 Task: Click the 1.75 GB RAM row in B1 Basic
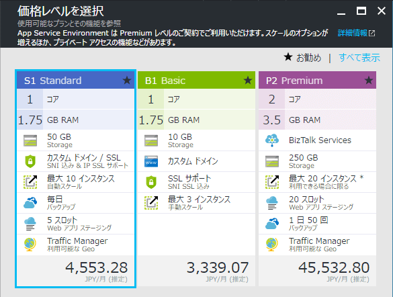point(196,120)
